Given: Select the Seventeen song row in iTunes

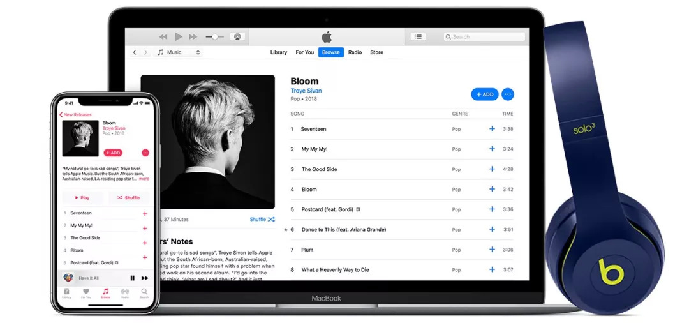Looking at the screenshot, I should pos(402,129).
